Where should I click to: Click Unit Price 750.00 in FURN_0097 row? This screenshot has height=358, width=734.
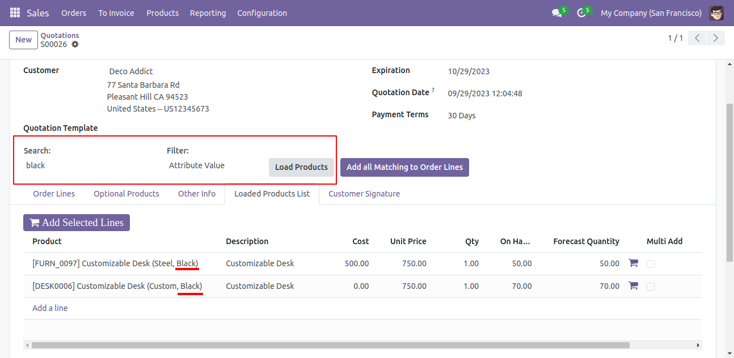(x=414, y=263)
